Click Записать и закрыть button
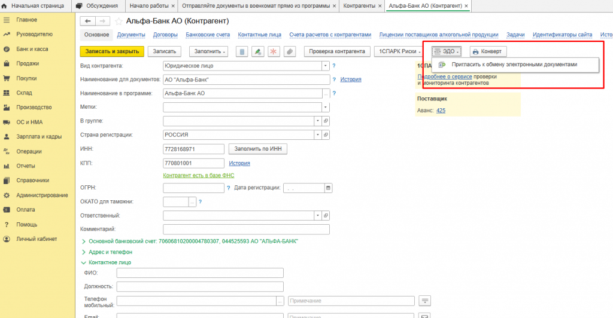613x318 pixels. click(x=112, y=51)
